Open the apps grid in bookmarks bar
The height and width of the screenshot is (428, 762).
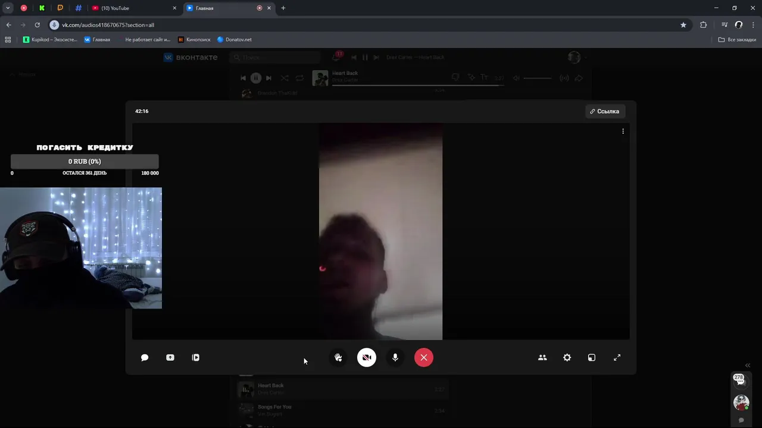tap(8, 39)
